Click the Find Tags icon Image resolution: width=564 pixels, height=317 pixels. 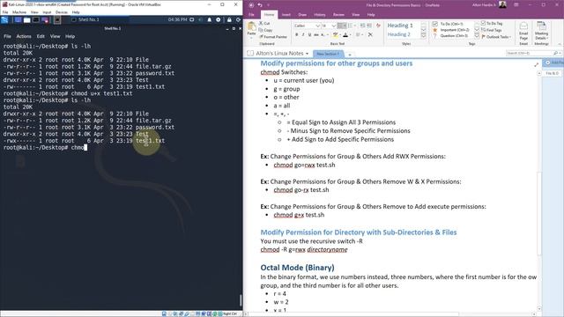pyautogui.click(x=484, y=30)
